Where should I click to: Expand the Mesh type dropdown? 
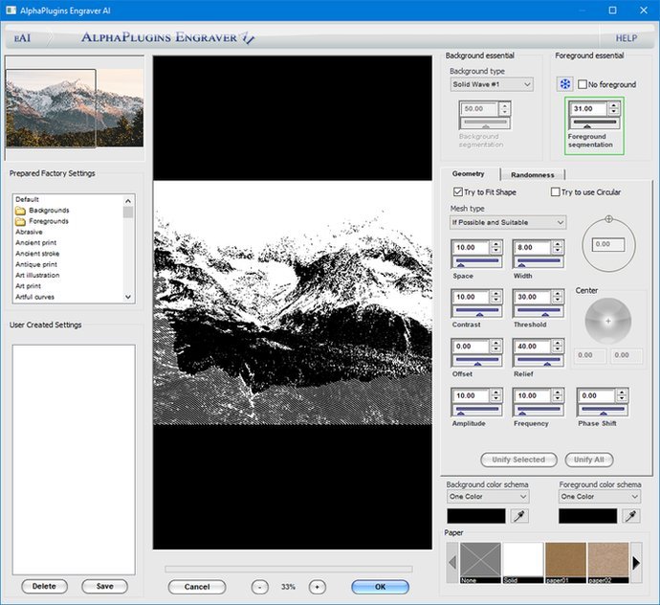[x=508, y=222]
